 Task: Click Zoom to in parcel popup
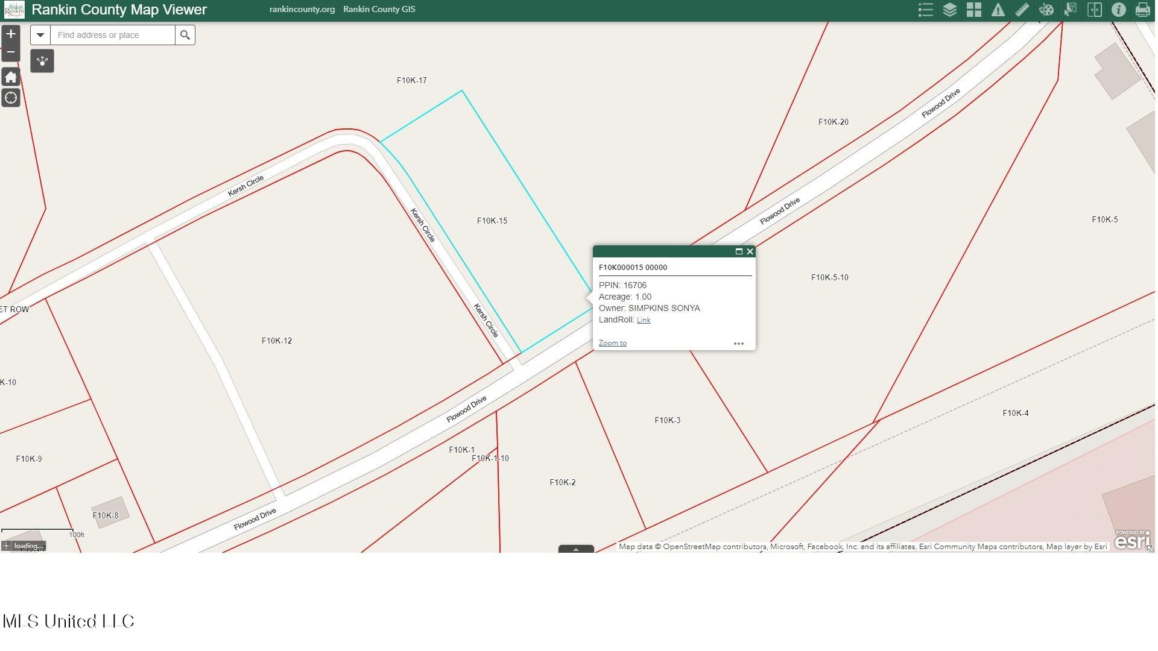click(x=612, y=343)
